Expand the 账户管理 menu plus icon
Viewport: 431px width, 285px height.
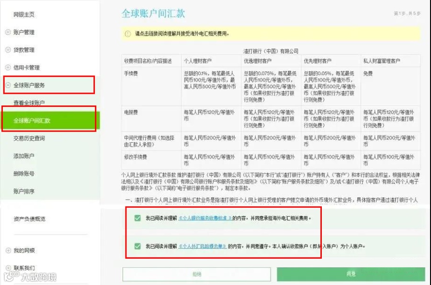click(x=8, y=32)
